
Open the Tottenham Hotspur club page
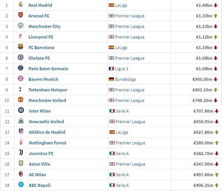click(x=48, y=90)
